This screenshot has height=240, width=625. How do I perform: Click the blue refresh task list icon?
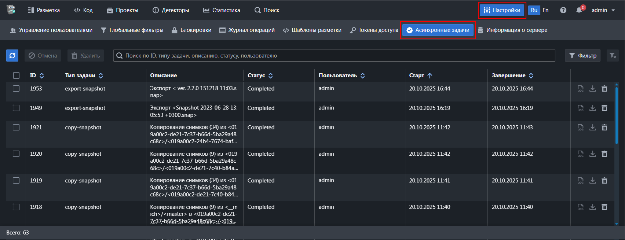coord(12,55)
